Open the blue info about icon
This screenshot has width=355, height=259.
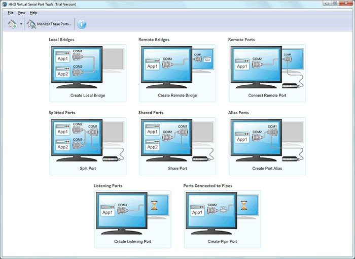pyautogui.click(x=81, y=24)
